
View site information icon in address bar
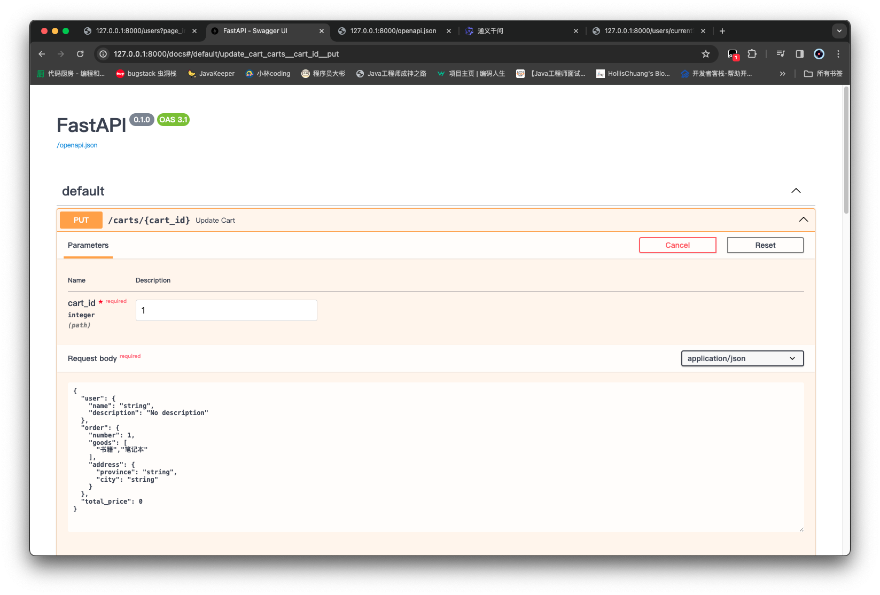[x=103, y=54]
